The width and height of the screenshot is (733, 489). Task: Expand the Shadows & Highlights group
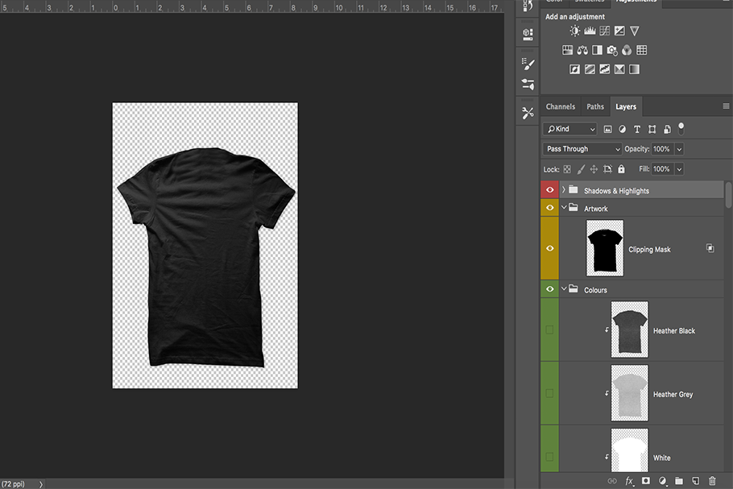(563, 190)
